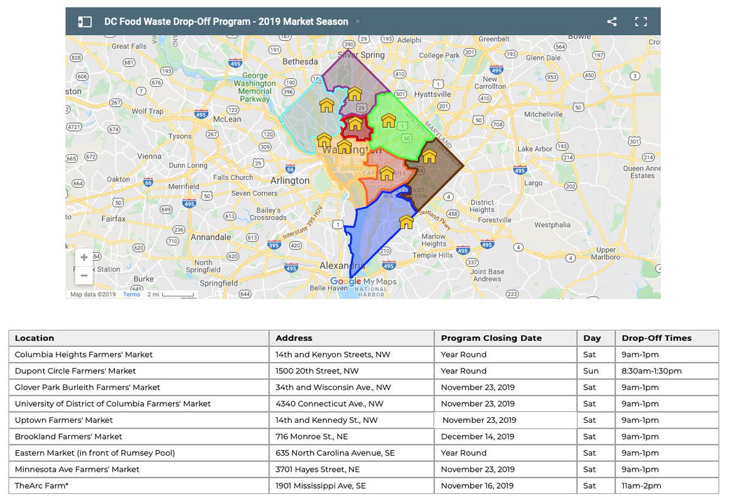
Task: Select house marker in blue southern ward
Action: pos(406,222)
